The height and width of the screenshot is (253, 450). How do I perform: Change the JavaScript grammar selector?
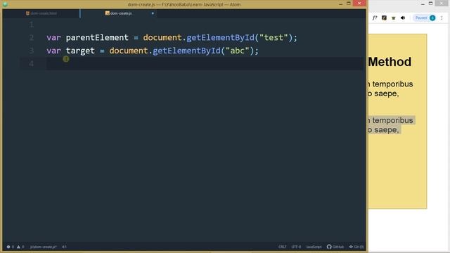pos(314,247)
